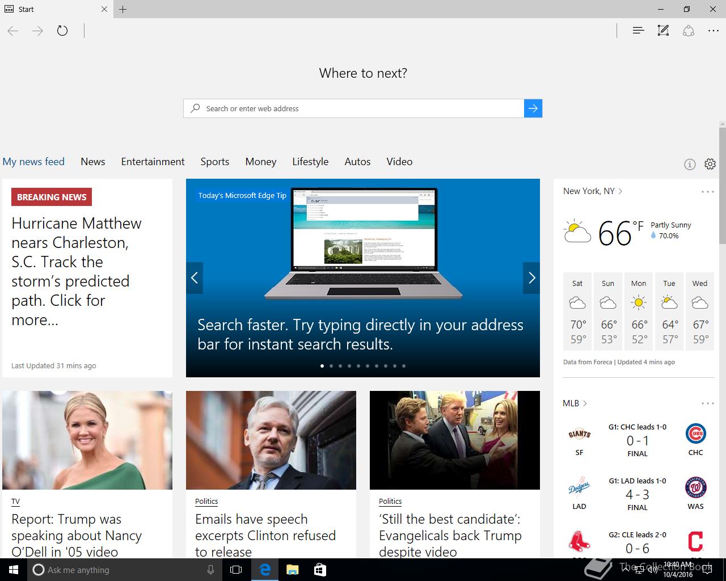Open 'Report: Trump was speaking about Nancy O'Dell' headline
The image size is (726, 581).
click(x=77, y=536)
